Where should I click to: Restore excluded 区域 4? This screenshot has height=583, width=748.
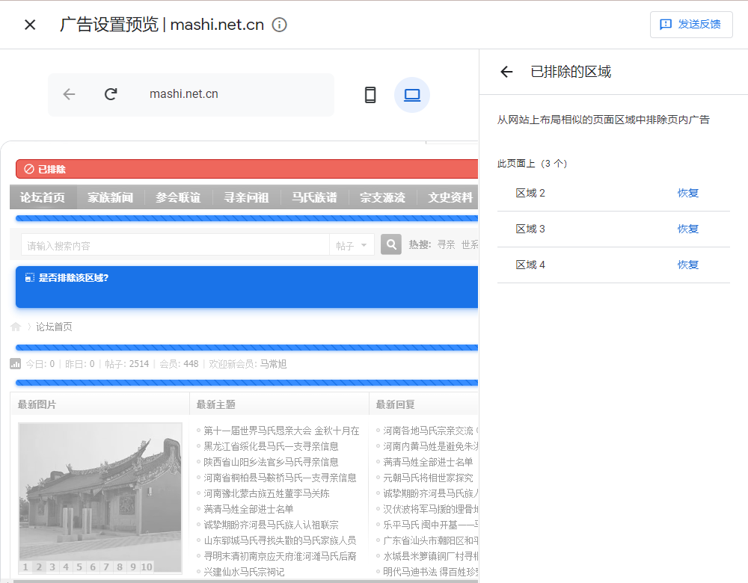point(687,265)
